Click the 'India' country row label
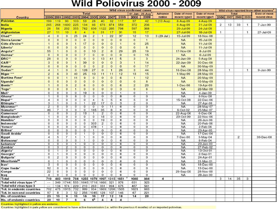 pos(5,25)
